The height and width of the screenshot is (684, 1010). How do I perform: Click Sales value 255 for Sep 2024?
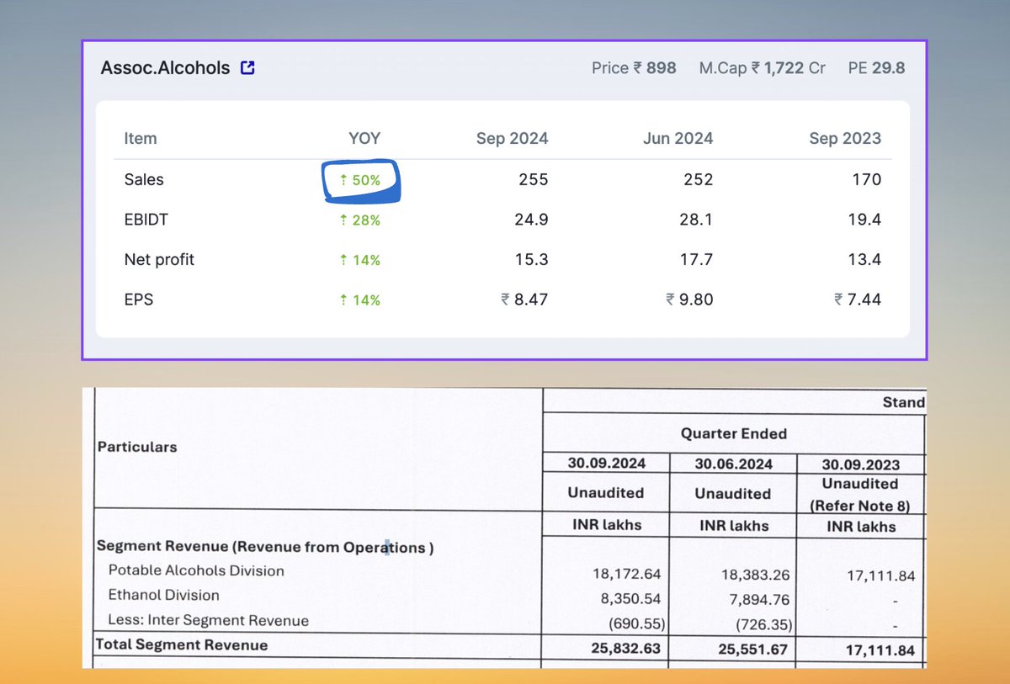534,179
